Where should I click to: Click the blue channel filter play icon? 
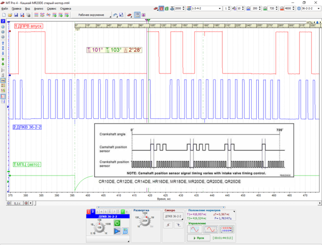click(117, 231)
